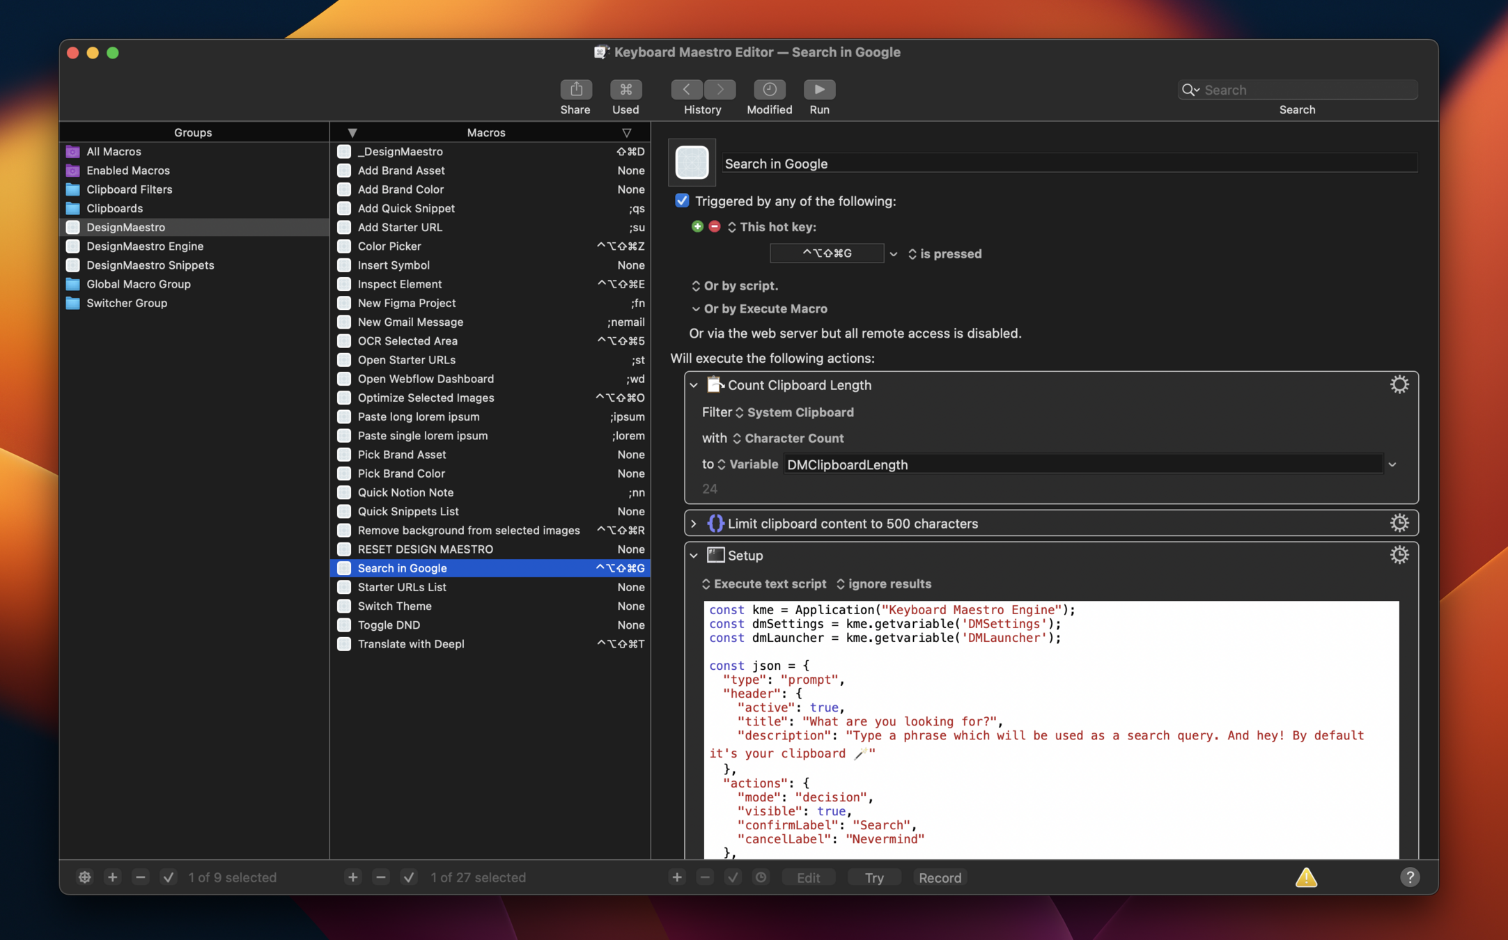Click the yellow warning triangle icon

(x=1306, y=877)
